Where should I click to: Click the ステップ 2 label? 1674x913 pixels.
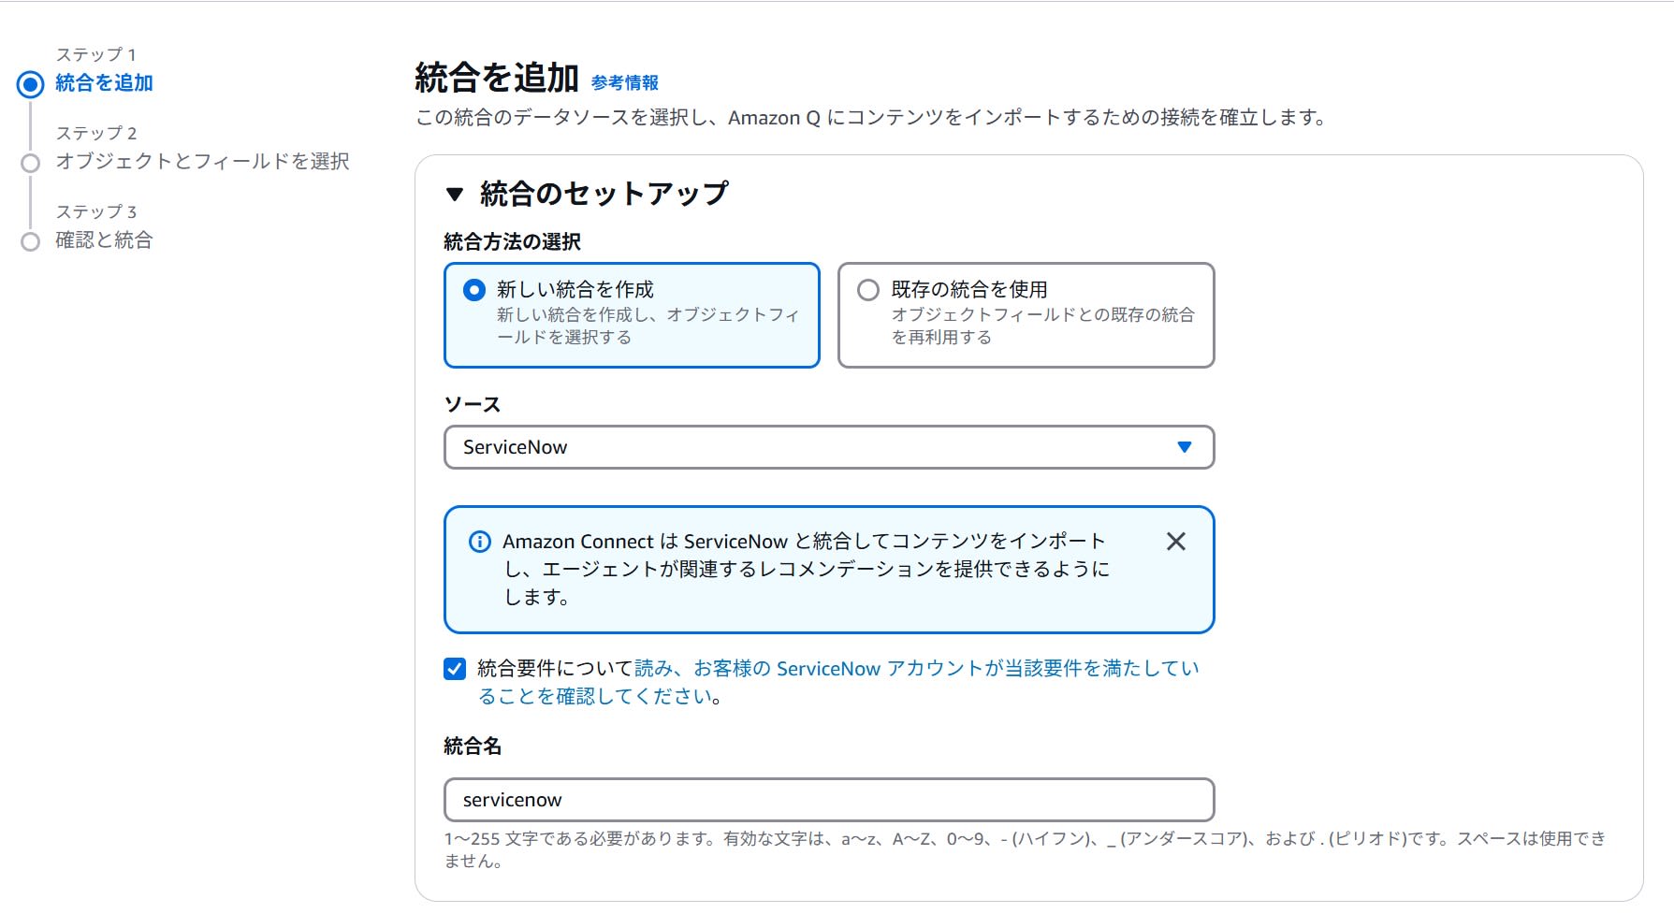point(96,133)
